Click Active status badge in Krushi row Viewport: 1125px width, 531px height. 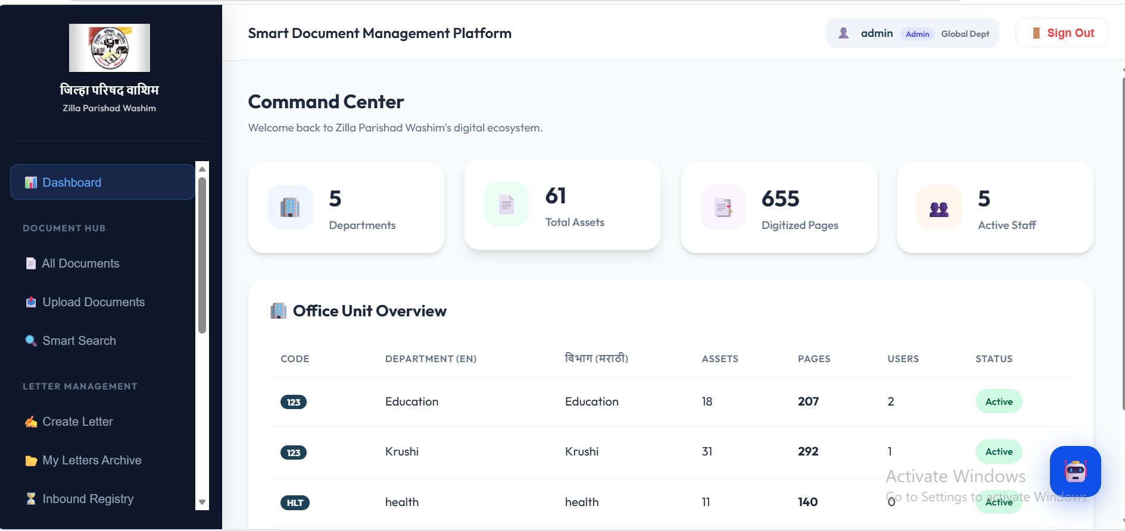[x=999, y=451]
